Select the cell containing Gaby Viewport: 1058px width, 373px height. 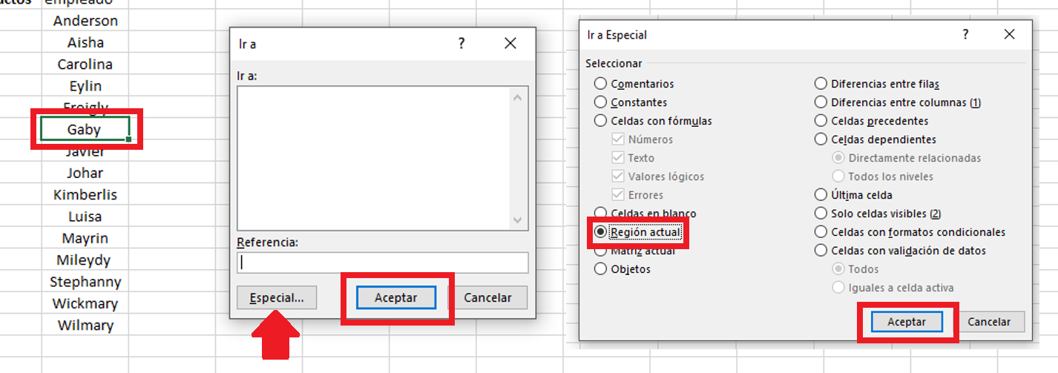pos(85,129)
